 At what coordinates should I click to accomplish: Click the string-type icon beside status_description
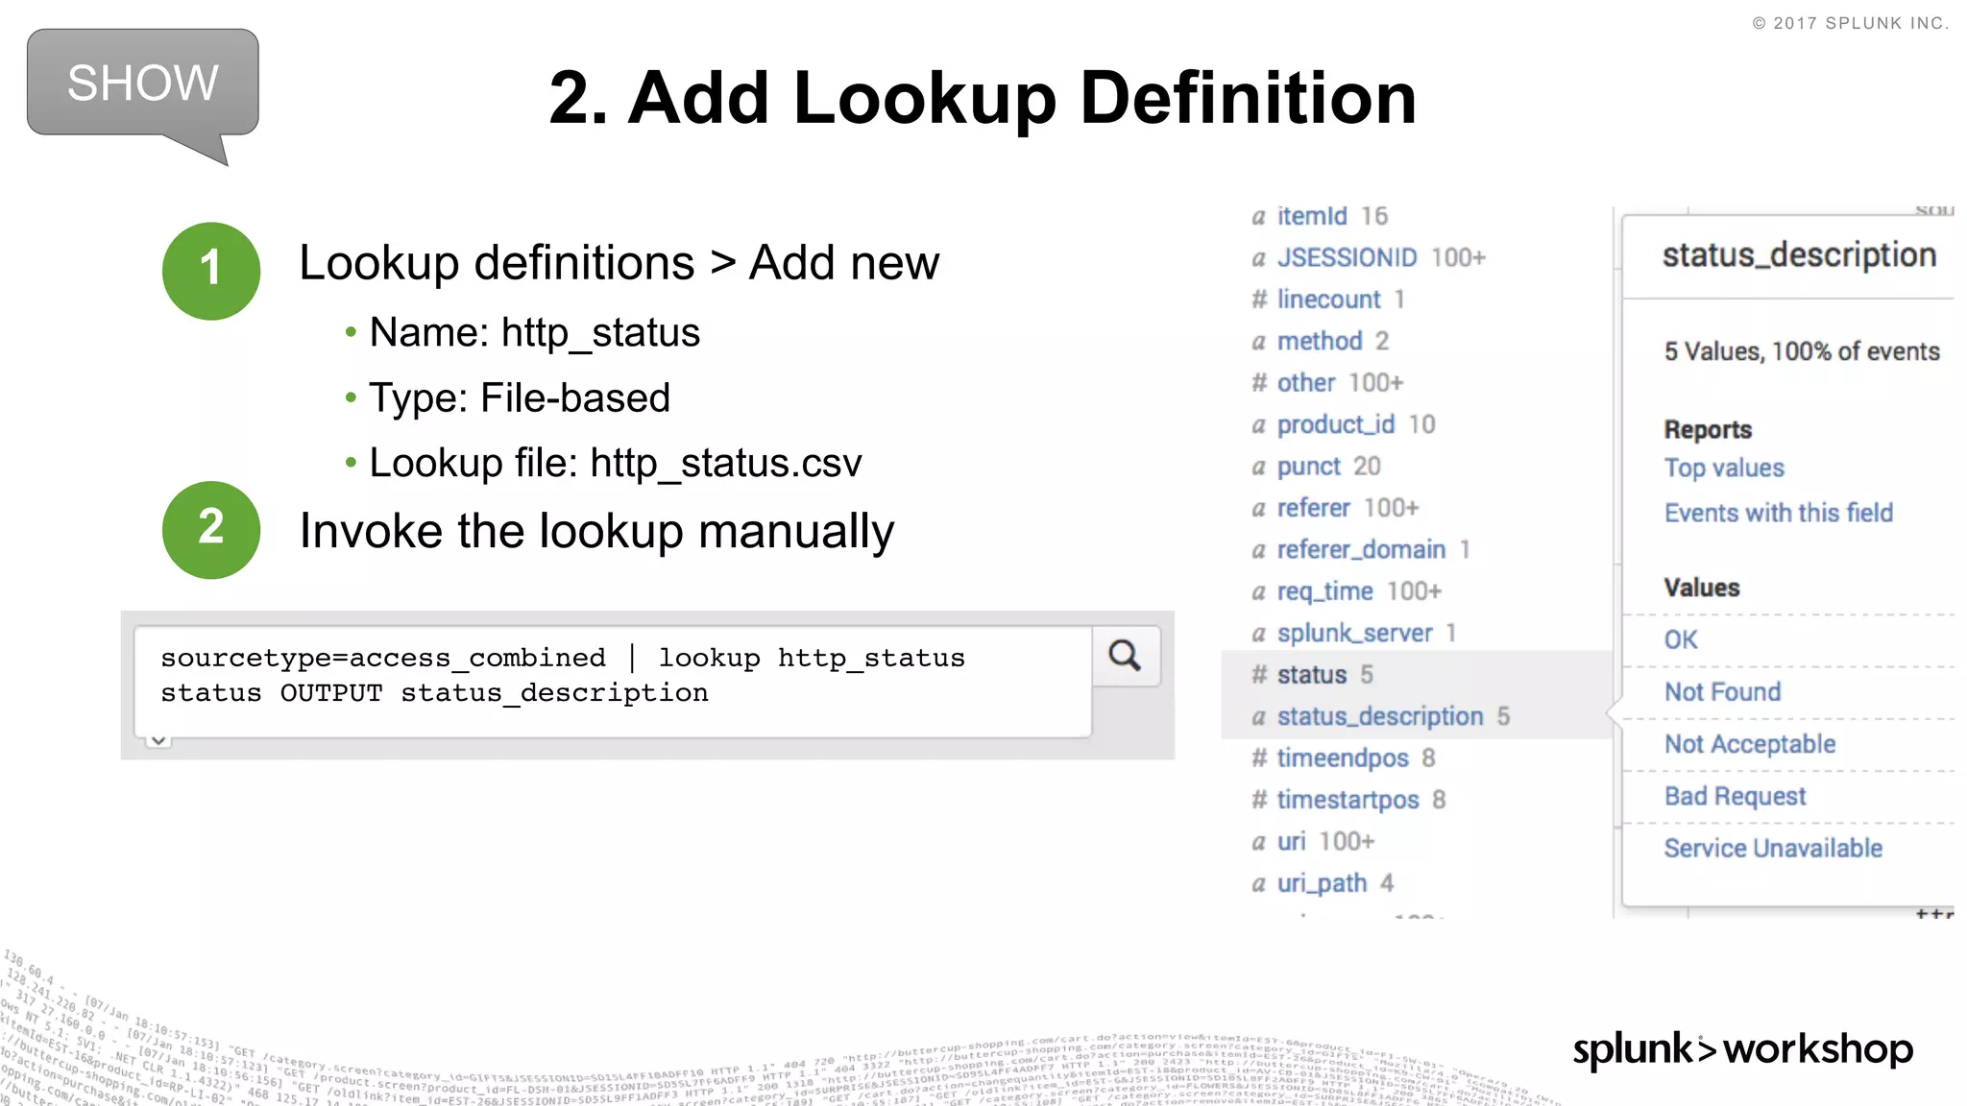pos(1259,718)
